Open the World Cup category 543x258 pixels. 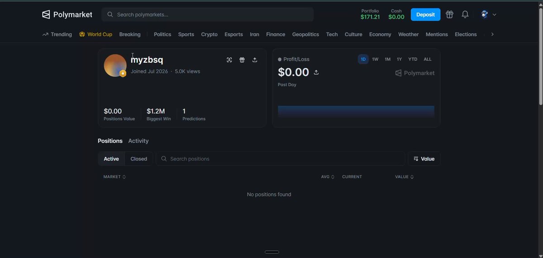[x=95, y=34]
